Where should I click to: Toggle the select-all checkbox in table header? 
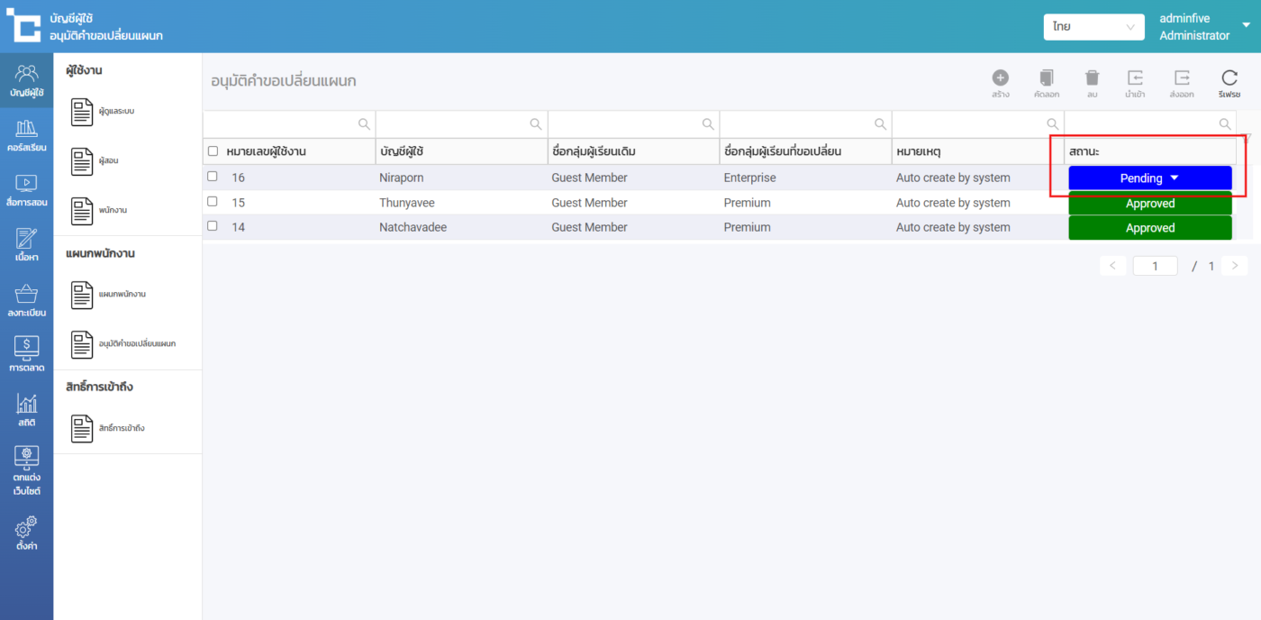(213, 151)
